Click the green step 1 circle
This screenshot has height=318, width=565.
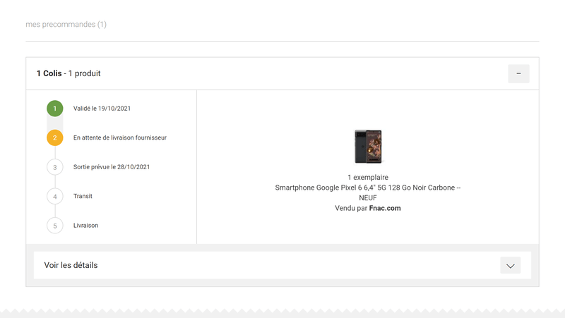click(x=55, y=109)
